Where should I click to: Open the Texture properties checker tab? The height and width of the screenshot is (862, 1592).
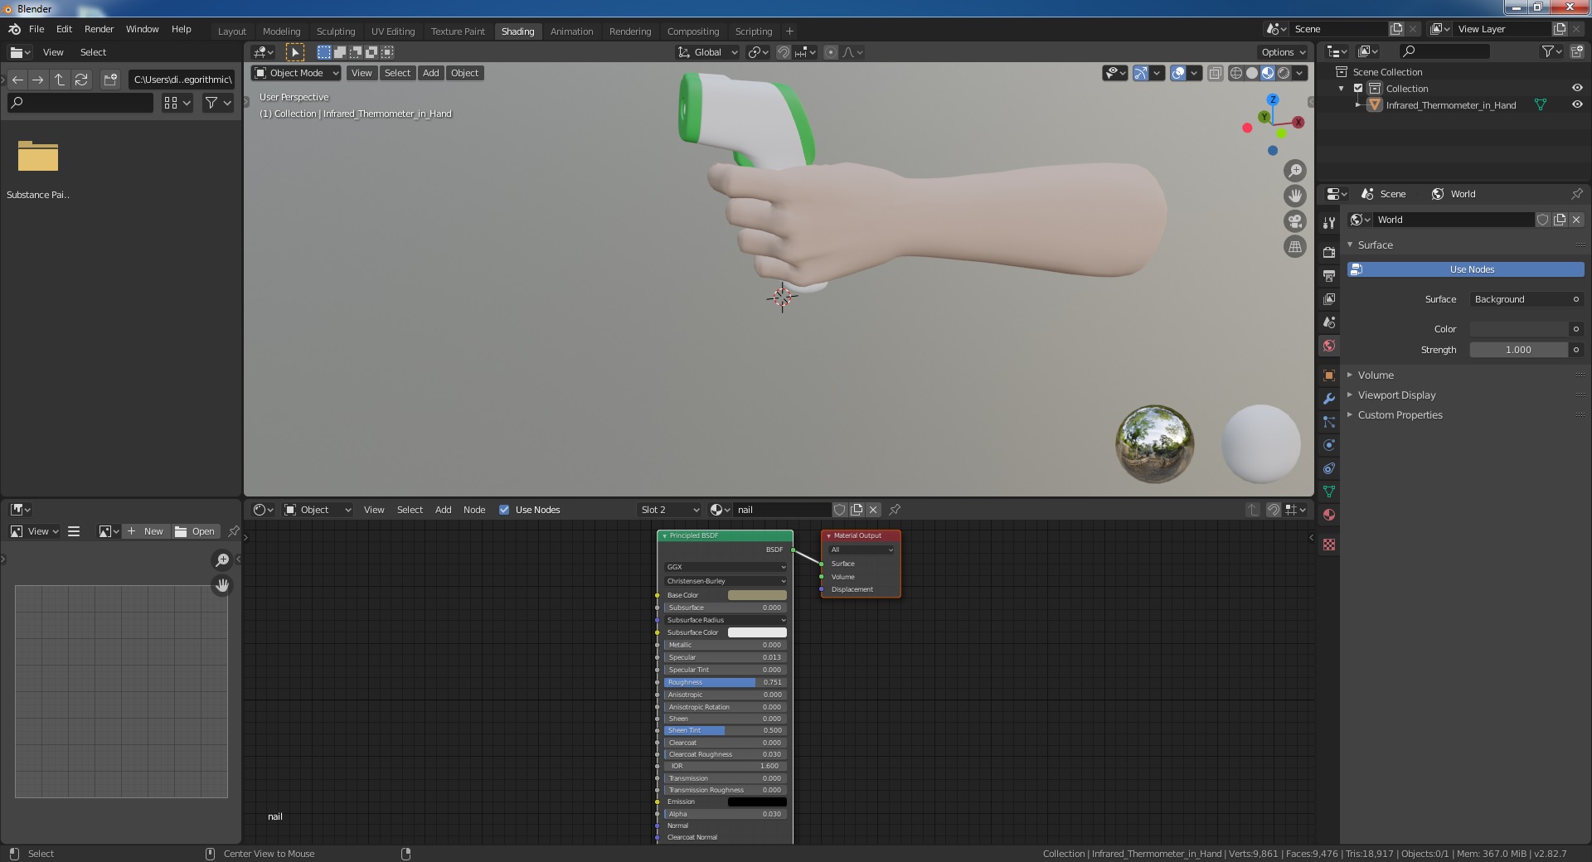tap(1329, 545)
